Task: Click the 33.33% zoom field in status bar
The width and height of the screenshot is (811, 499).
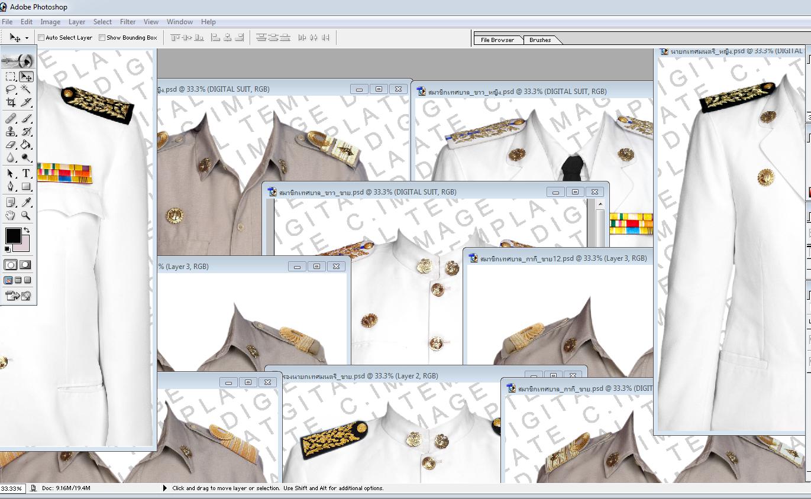Action: (x=11, y=488)
